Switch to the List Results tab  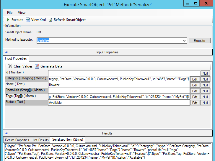[x=40, y=140]
